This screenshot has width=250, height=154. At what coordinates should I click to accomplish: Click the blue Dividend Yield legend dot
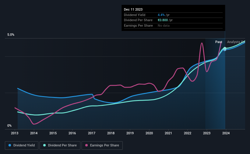click(x=10, y=145)
